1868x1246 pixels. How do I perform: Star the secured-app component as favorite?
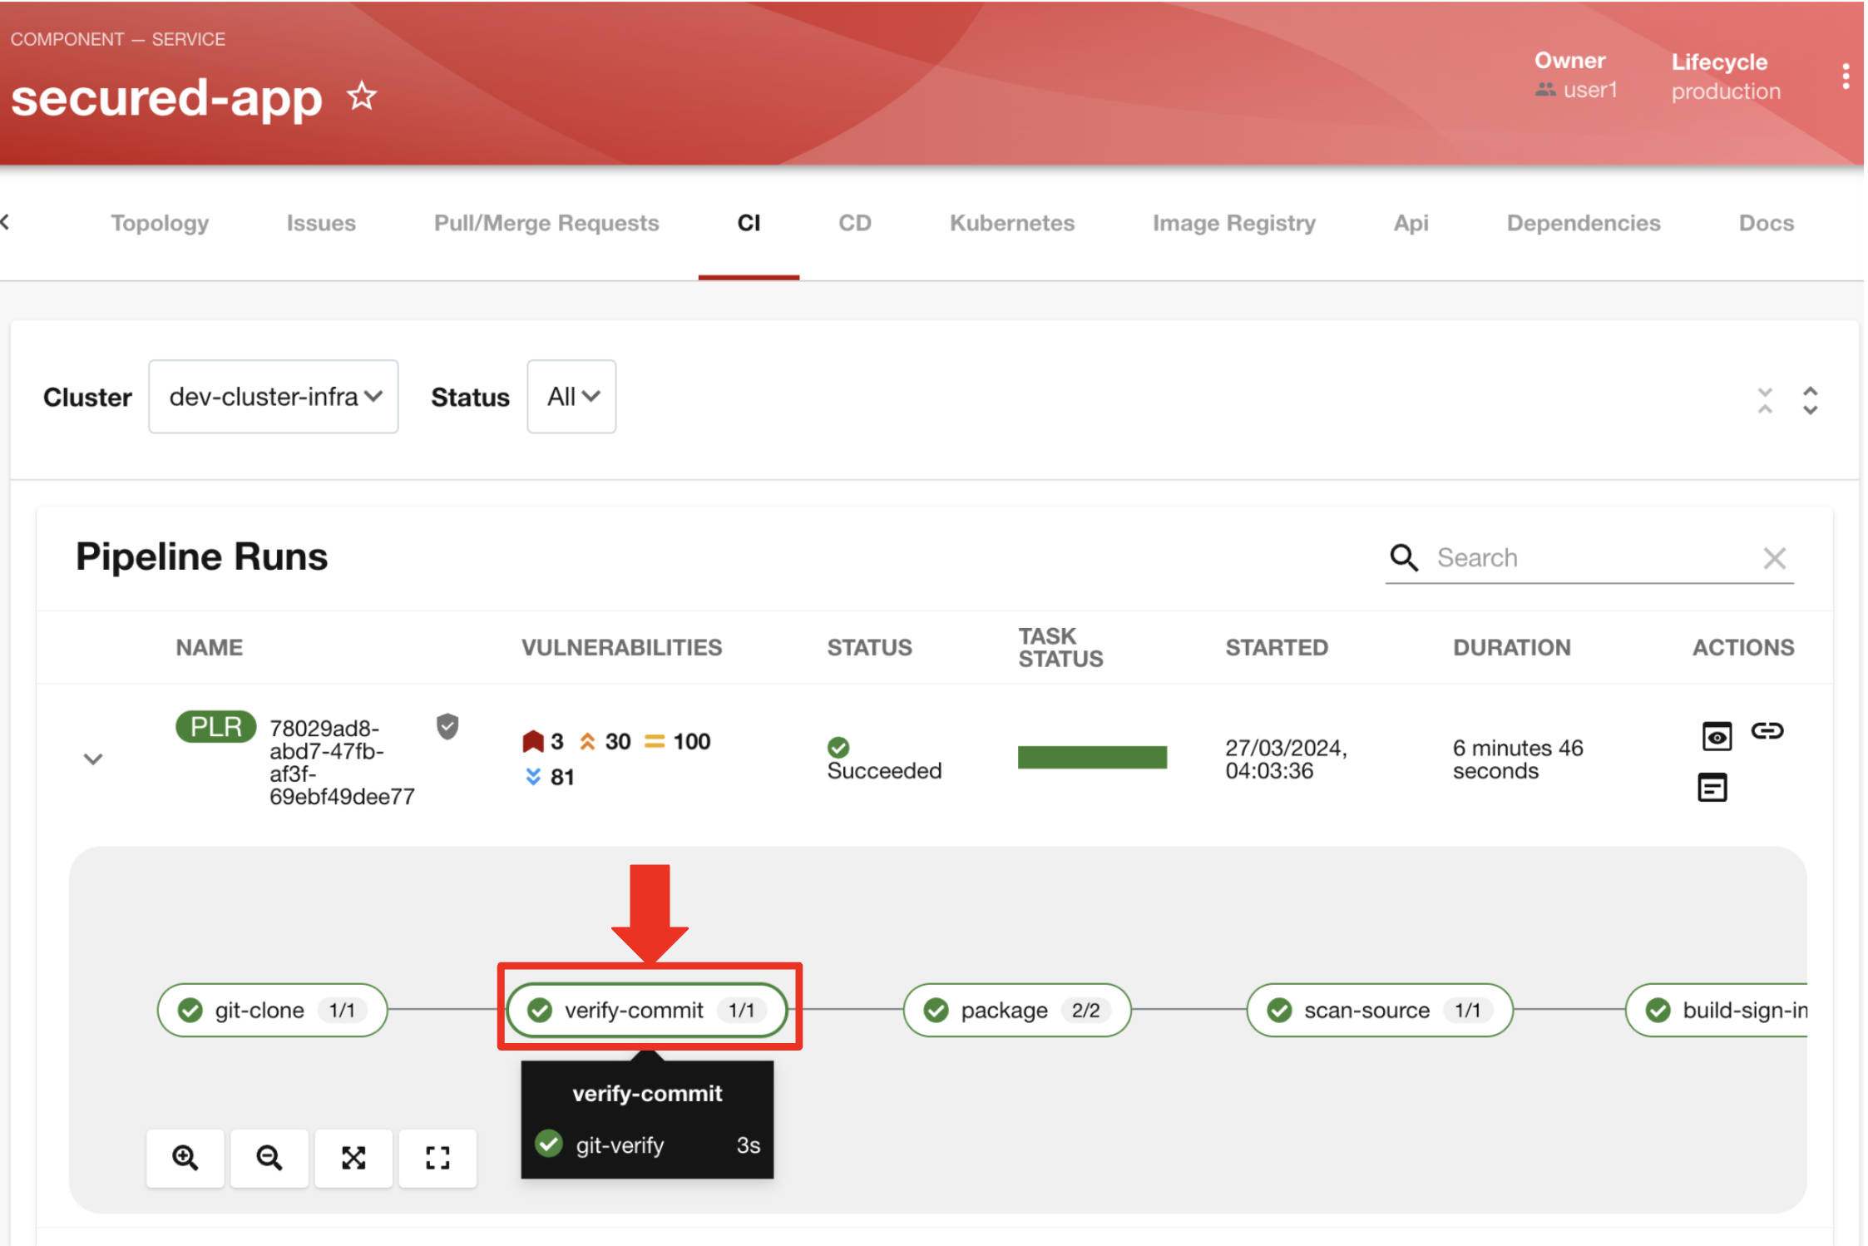pos(362,96)
